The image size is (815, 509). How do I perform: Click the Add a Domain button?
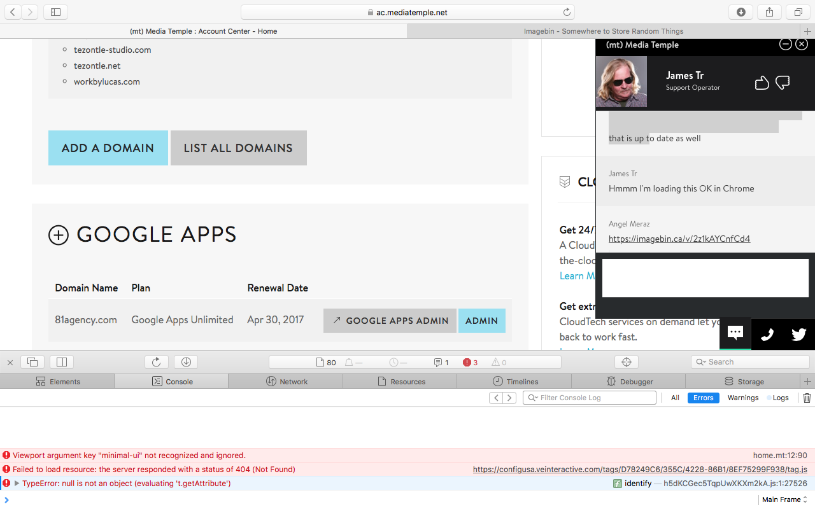coord(108,148)
